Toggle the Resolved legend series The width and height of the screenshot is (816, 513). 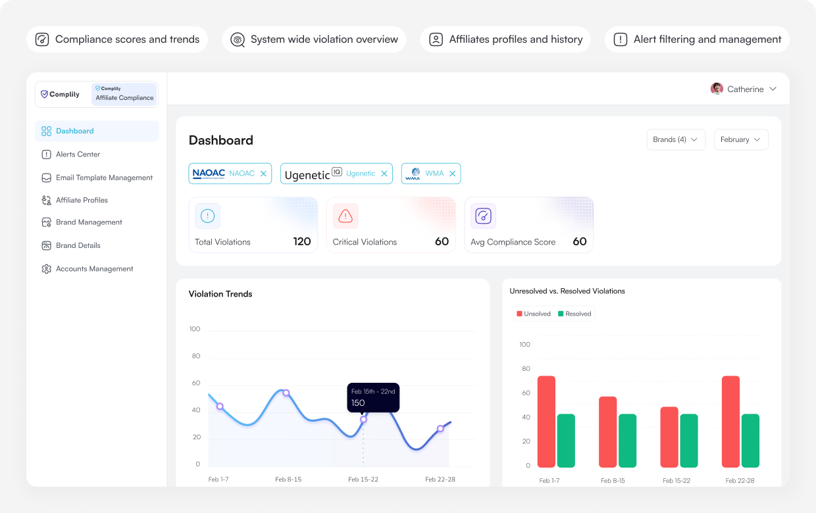click(574, 314)
